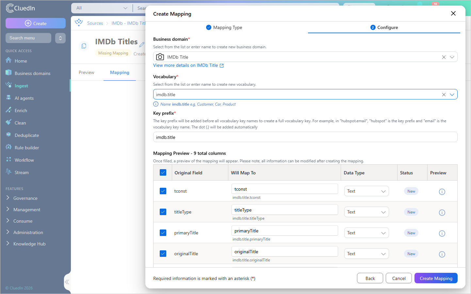Open preview info for originalTitle row
This screenshot has width=471, height=294.
click(x=442, y=254)
